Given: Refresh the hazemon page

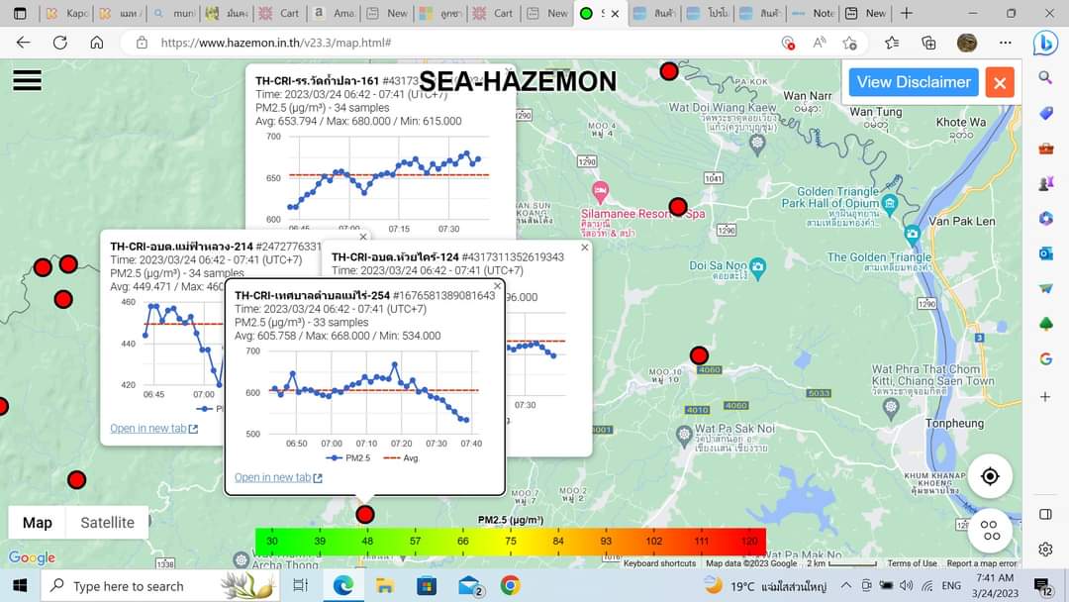Looking at the screenshot, I should pos(60,43).
